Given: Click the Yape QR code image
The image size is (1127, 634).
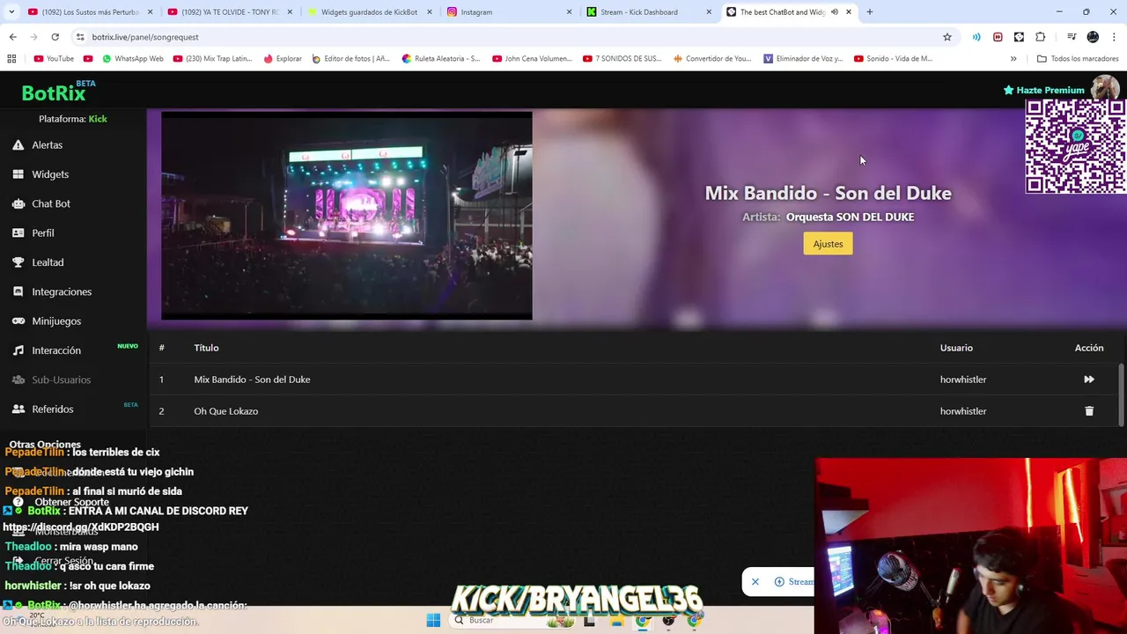Looking at the screenshot, I should click(x=1075, y=146).
